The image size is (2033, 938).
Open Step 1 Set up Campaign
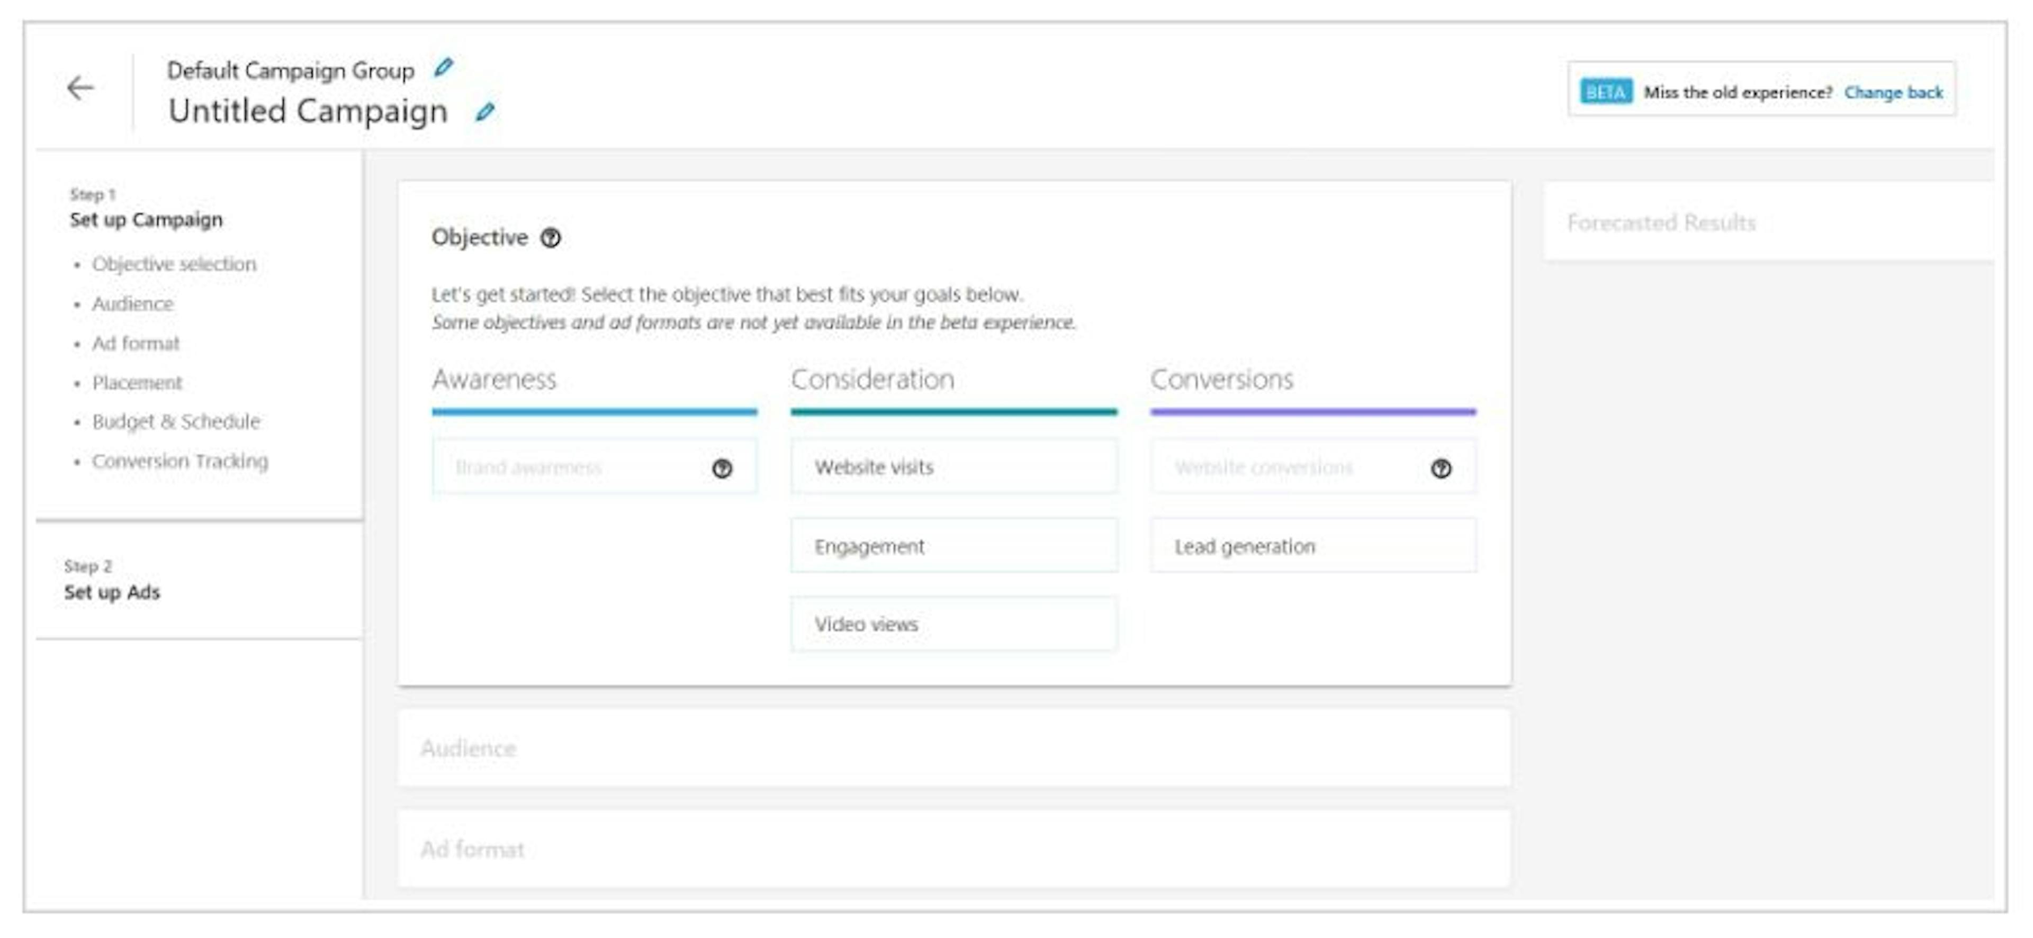coord(146,219)
